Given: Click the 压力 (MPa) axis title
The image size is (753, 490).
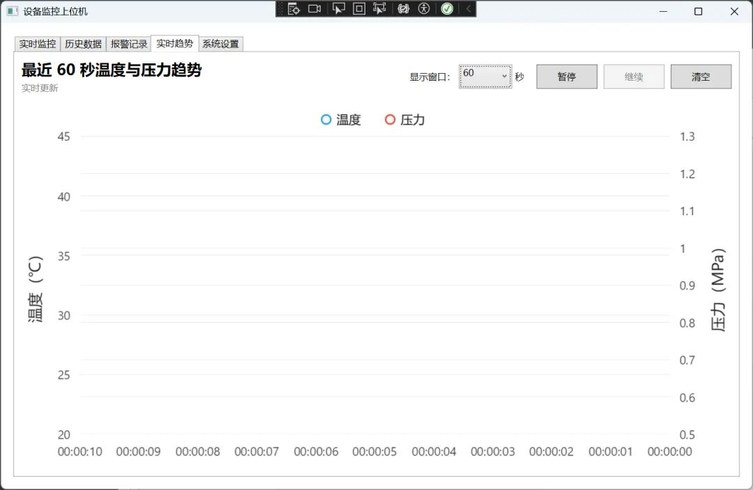Looking at the screenshot, I should pyautogui.click(x=718, y=290).
